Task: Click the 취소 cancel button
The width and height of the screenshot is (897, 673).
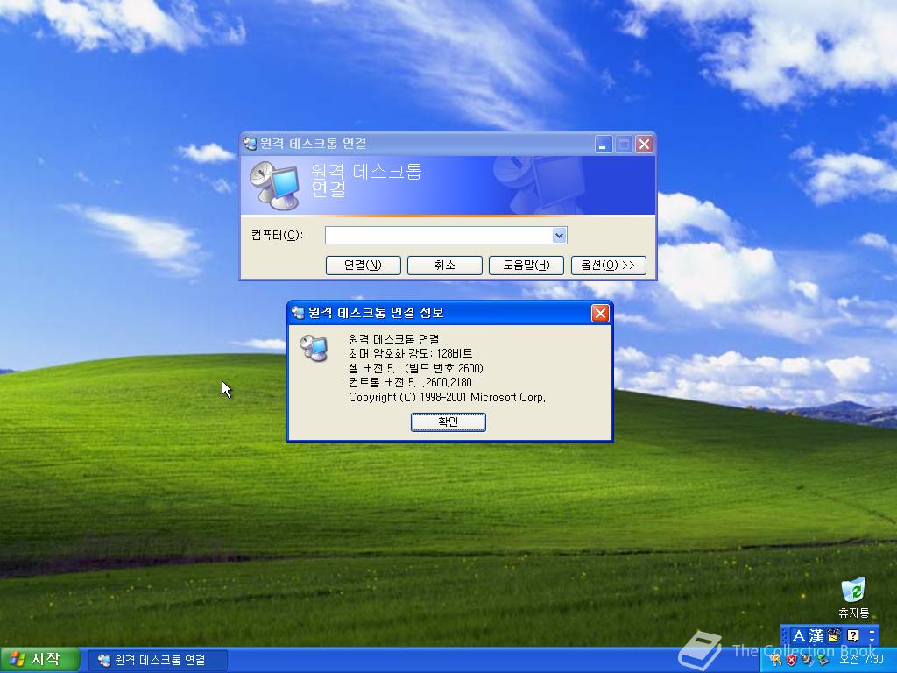Action: click(444, 265)
